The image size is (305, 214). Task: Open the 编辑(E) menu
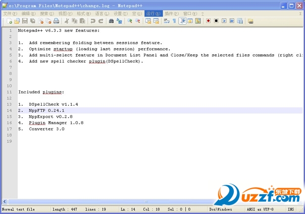coord(28,14)
